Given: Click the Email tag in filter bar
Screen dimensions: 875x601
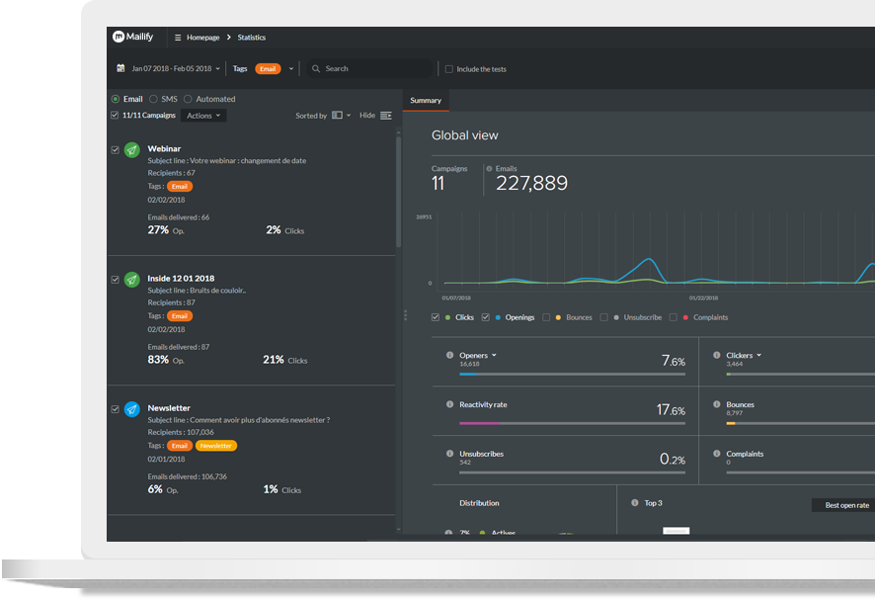Looking at the screenshot, I should (268, 69).
